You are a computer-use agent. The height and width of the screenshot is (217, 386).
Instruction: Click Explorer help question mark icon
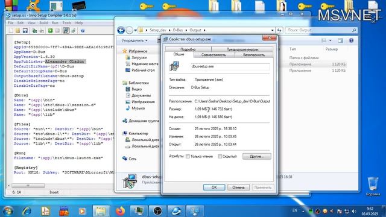(x=351, y=40)
